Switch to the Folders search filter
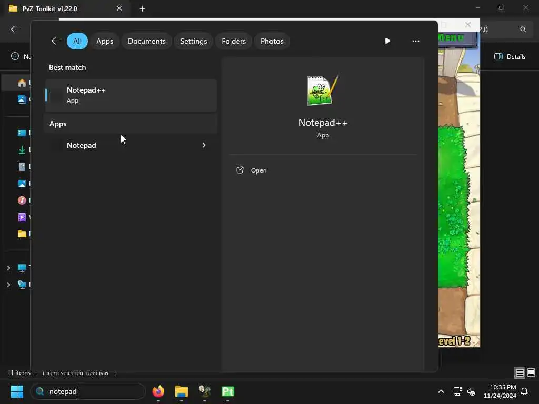This screenshot has height=404, width=539. [x=234, y=41]
